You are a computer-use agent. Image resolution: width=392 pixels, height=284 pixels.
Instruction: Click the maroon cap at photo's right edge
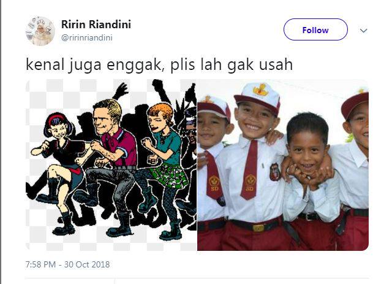pyautogui.click(x=355, y=104)
